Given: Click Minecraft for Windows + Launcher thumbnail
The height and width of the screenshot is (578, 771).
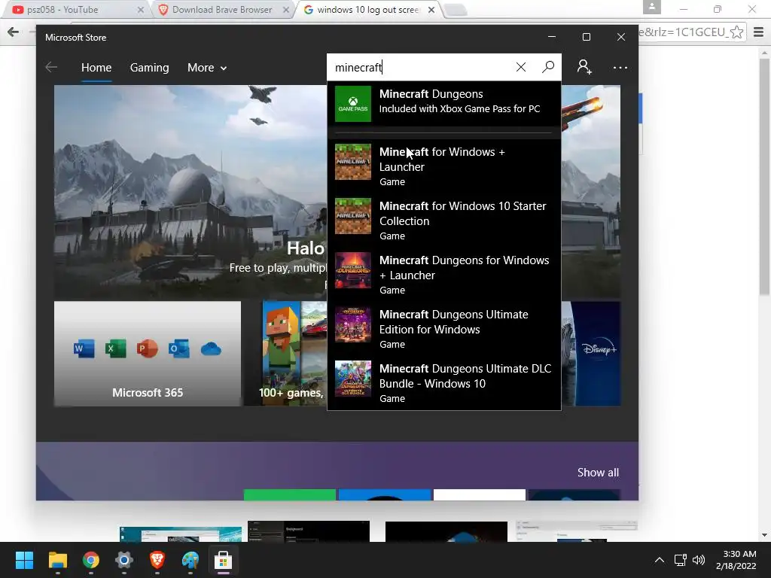Looking at the screenshot, I should point(353,162).
